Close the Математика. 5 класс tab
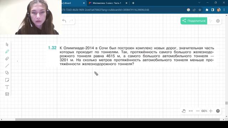Screen dimensions: 228x128 point(126,3)
